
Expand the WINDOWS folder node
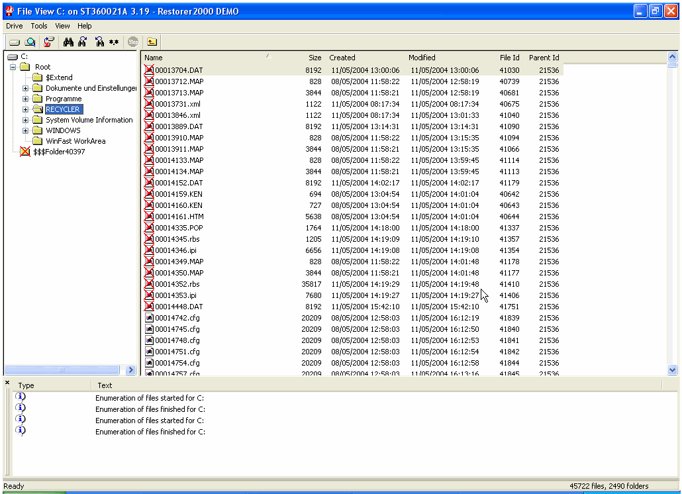tap(25, 130)
